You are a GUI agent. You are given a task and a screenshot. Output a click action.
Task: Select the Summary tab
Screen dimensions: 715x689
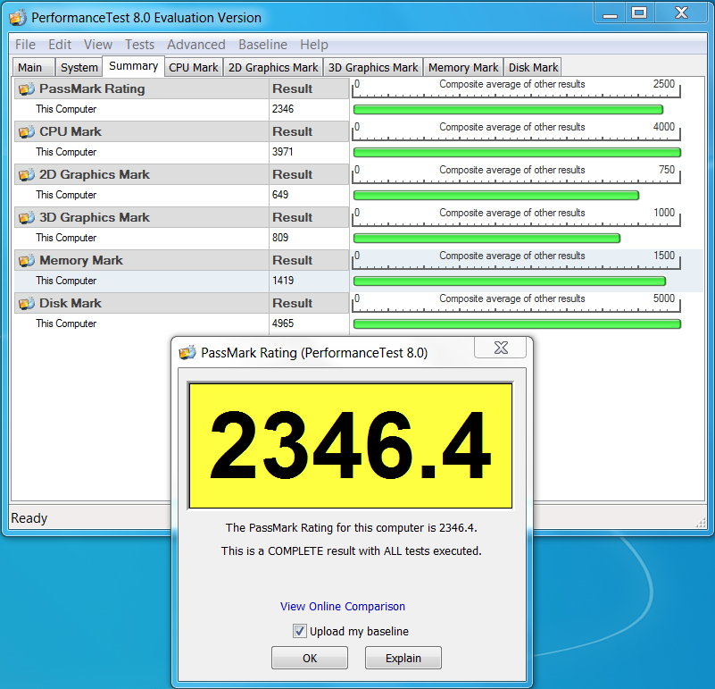tap(133, 66)
